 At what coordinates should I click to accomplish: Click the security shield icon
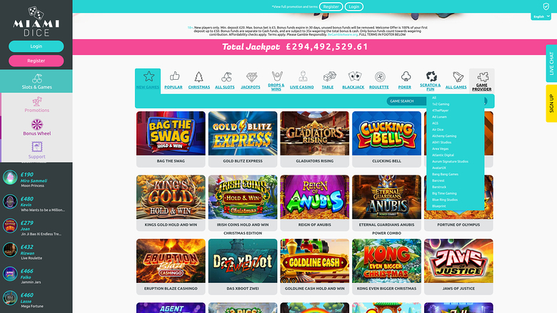tap(546, 6)
